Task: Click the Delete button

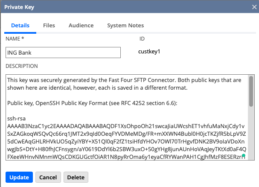Action: 76,177
